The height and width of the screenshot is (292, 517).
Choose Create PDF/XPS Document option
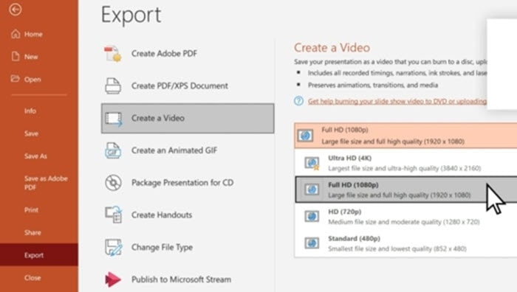pos(188,86)
